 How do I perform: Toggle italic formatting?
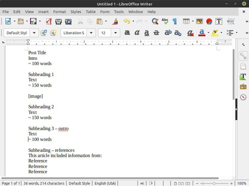click(x=137, y=33)
